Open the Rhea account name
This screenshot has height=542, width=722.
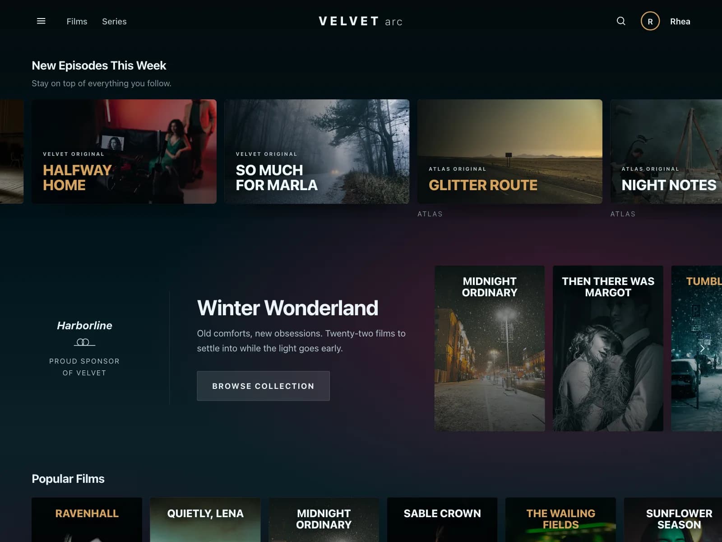pos(680,21)
